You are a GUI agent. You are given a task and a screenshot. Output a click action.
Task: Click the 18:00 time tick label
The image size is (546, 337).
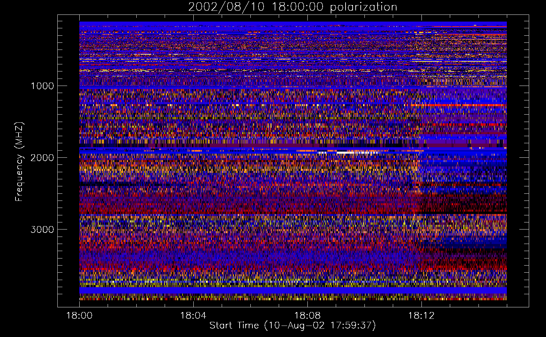79,316
